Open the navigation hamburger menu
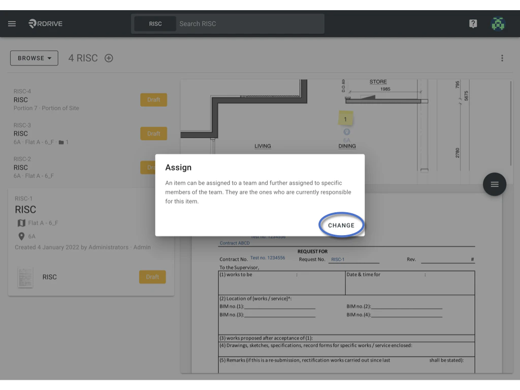The image size is (520, 390). click(x=11, y=23)
